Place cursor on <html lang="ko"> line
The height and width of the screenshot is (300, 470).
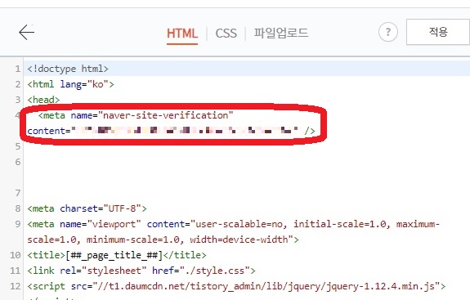click(70, 84)
